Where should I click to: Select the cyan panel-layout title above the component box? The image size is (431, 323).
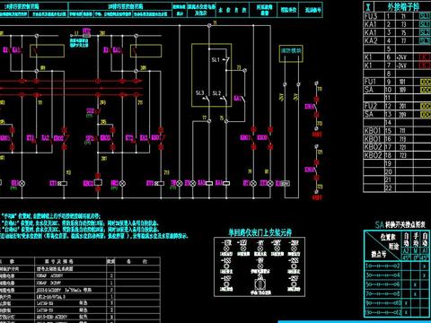coord(259,232)
